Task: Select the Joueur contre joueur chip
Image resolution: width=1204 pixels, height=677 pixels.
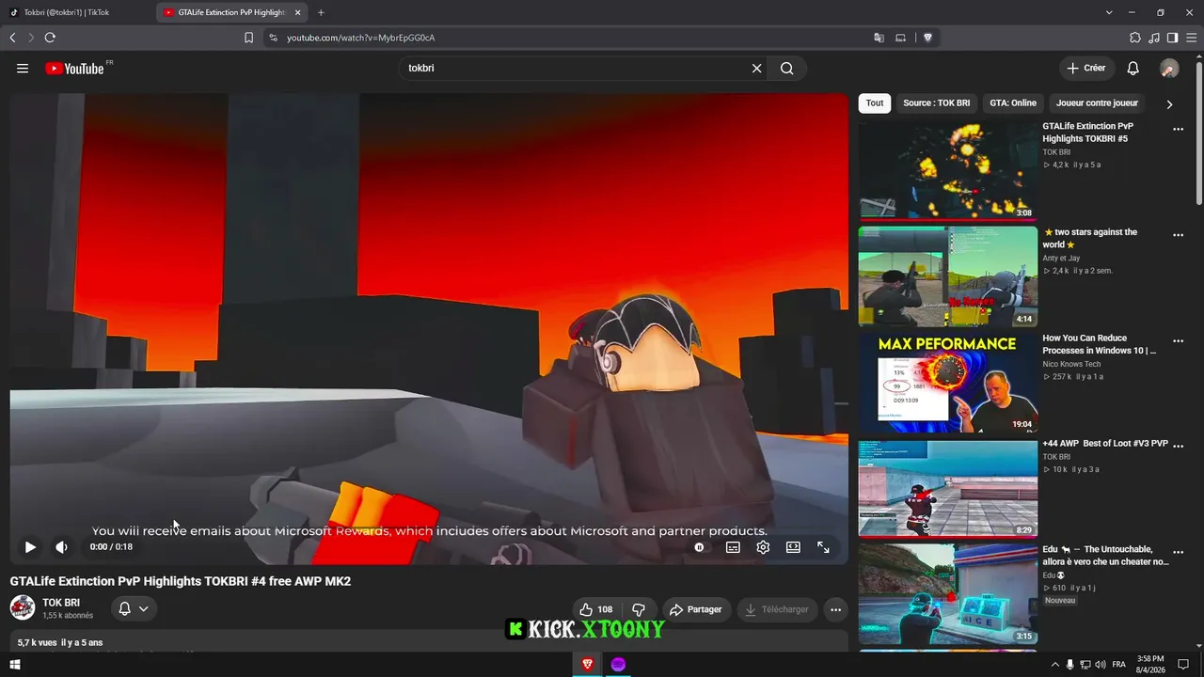Action: 1097,103
